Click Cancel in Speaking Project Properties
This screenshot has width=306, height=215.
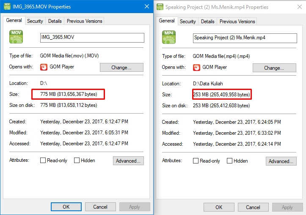[x=253, y=207]
